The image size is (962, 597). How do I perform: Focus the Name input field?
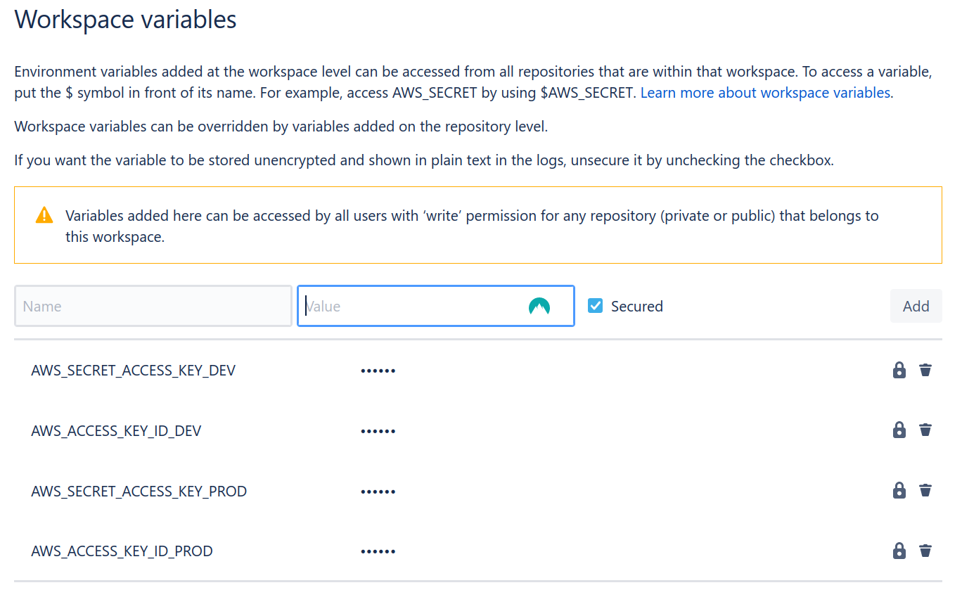tap(153, 306)
